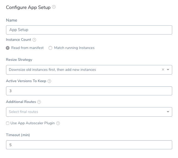Click help icon next to Use App Autoscaler Plugin
This screenshot has height=158, width=178.
click(58, 123)
